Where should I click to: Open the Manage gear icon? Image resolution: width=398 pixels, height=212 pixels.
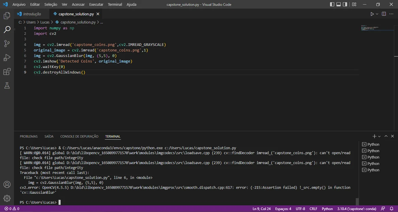pos(7,198)
